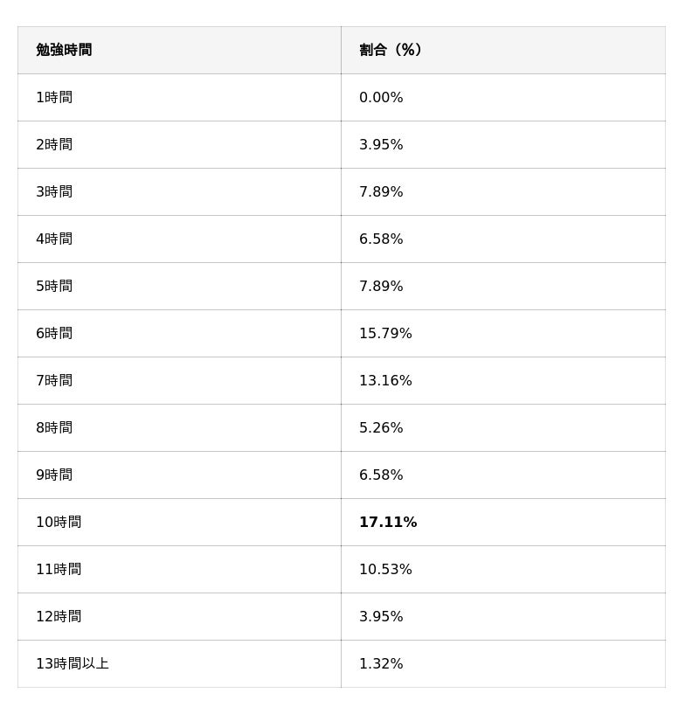This screenshot has height=714, width=699.
Task: Click the 0.00% percentage cell
Action: pyautogui.click(x=381, y=98)
